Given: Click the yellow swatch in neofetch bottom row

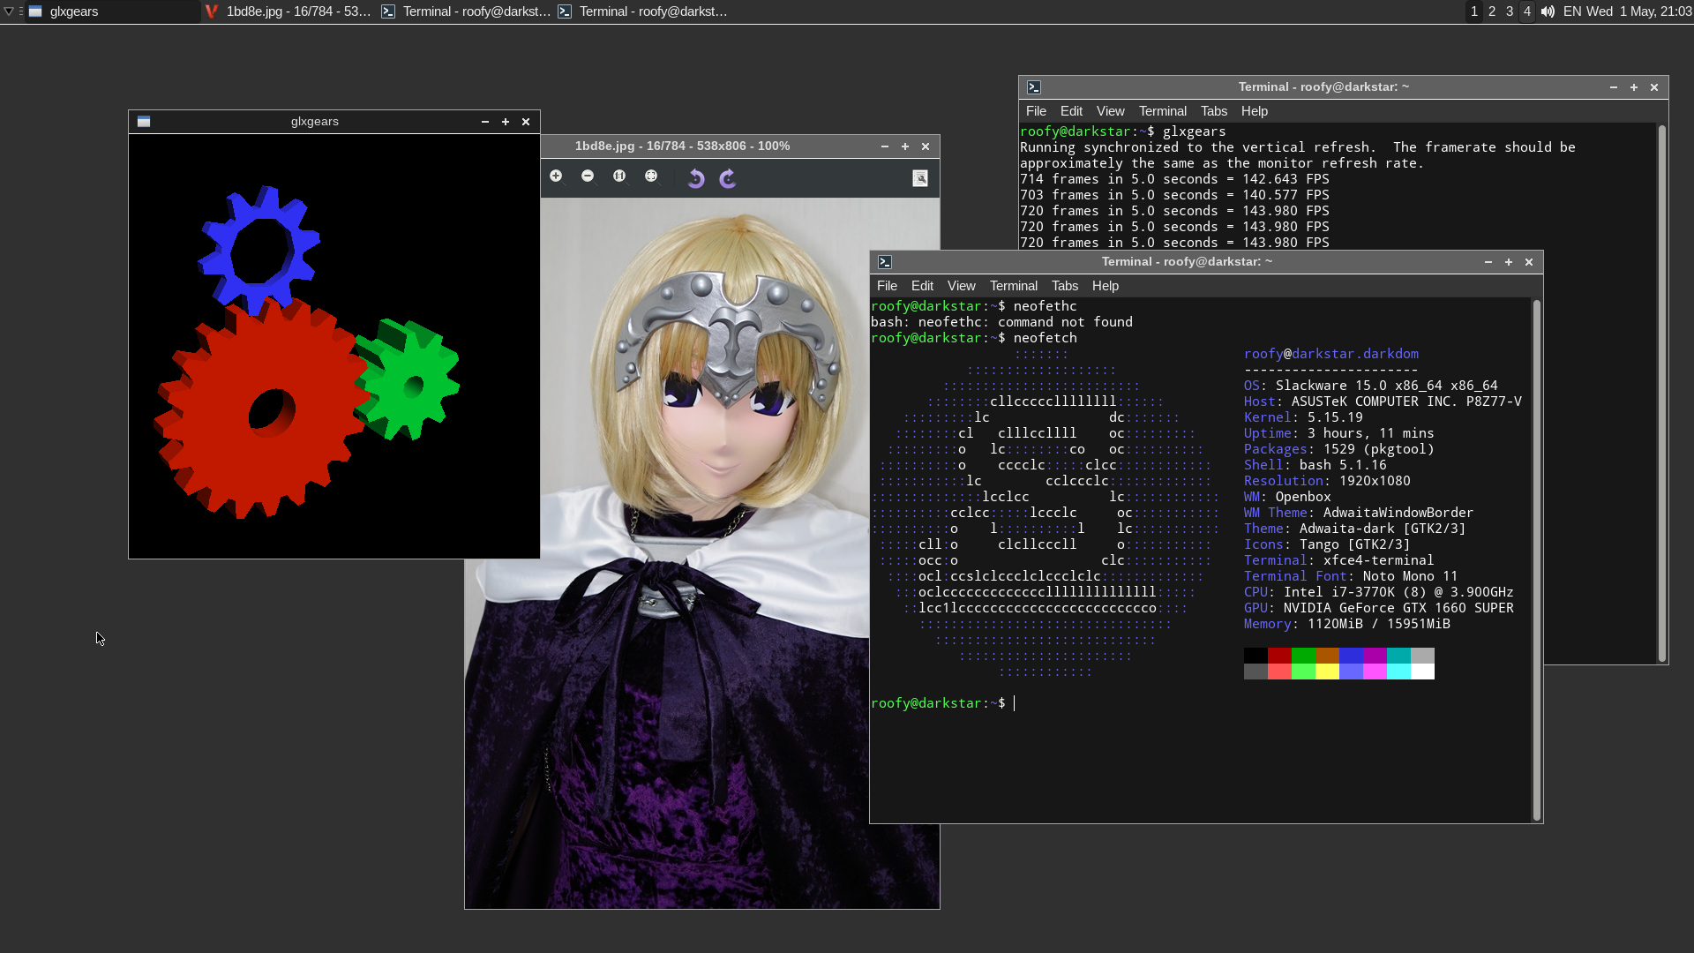Looking at the screenshot, I should coord(1327,672).
